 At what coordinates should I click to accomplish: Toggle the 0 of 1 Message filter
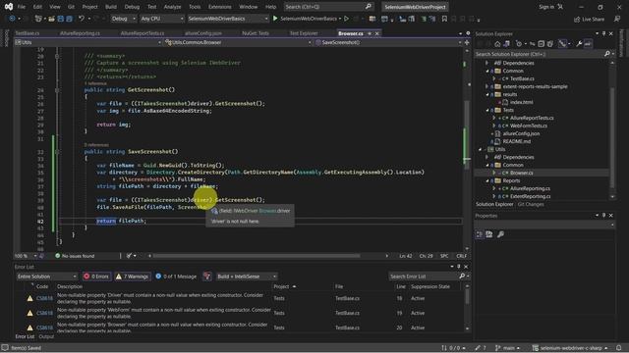coord(176,277)
